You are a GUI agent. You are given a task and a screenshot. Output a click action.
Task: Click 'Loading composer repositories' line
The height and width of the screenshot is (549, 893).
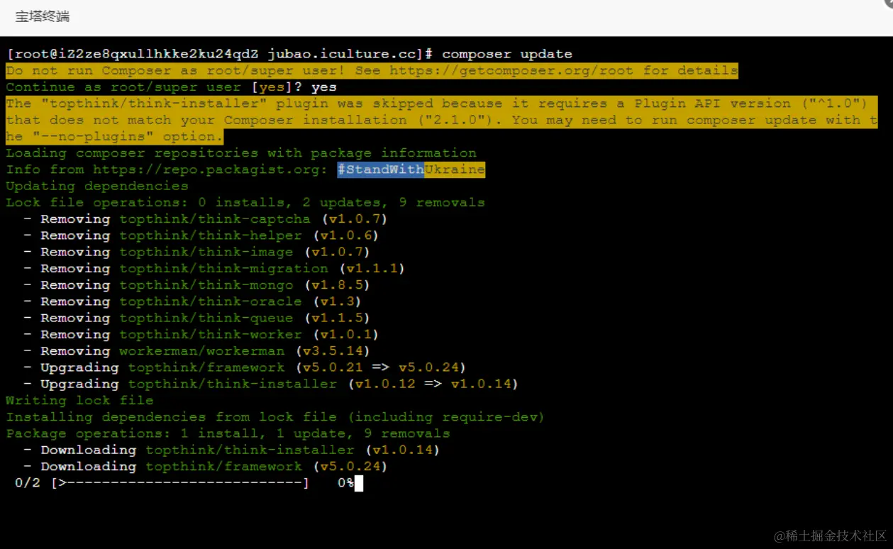tap(241, 153)
